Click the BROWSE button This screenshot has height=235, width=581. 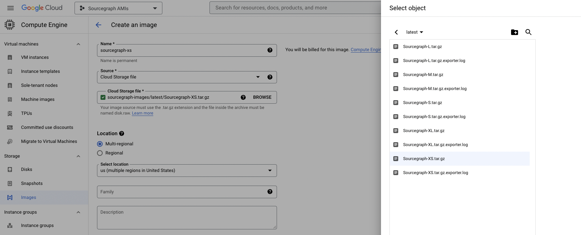click(x=262, y=97)
